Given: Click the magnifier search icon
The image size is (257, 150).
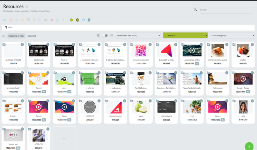Looking at the screenshot, I should (195, 9).
